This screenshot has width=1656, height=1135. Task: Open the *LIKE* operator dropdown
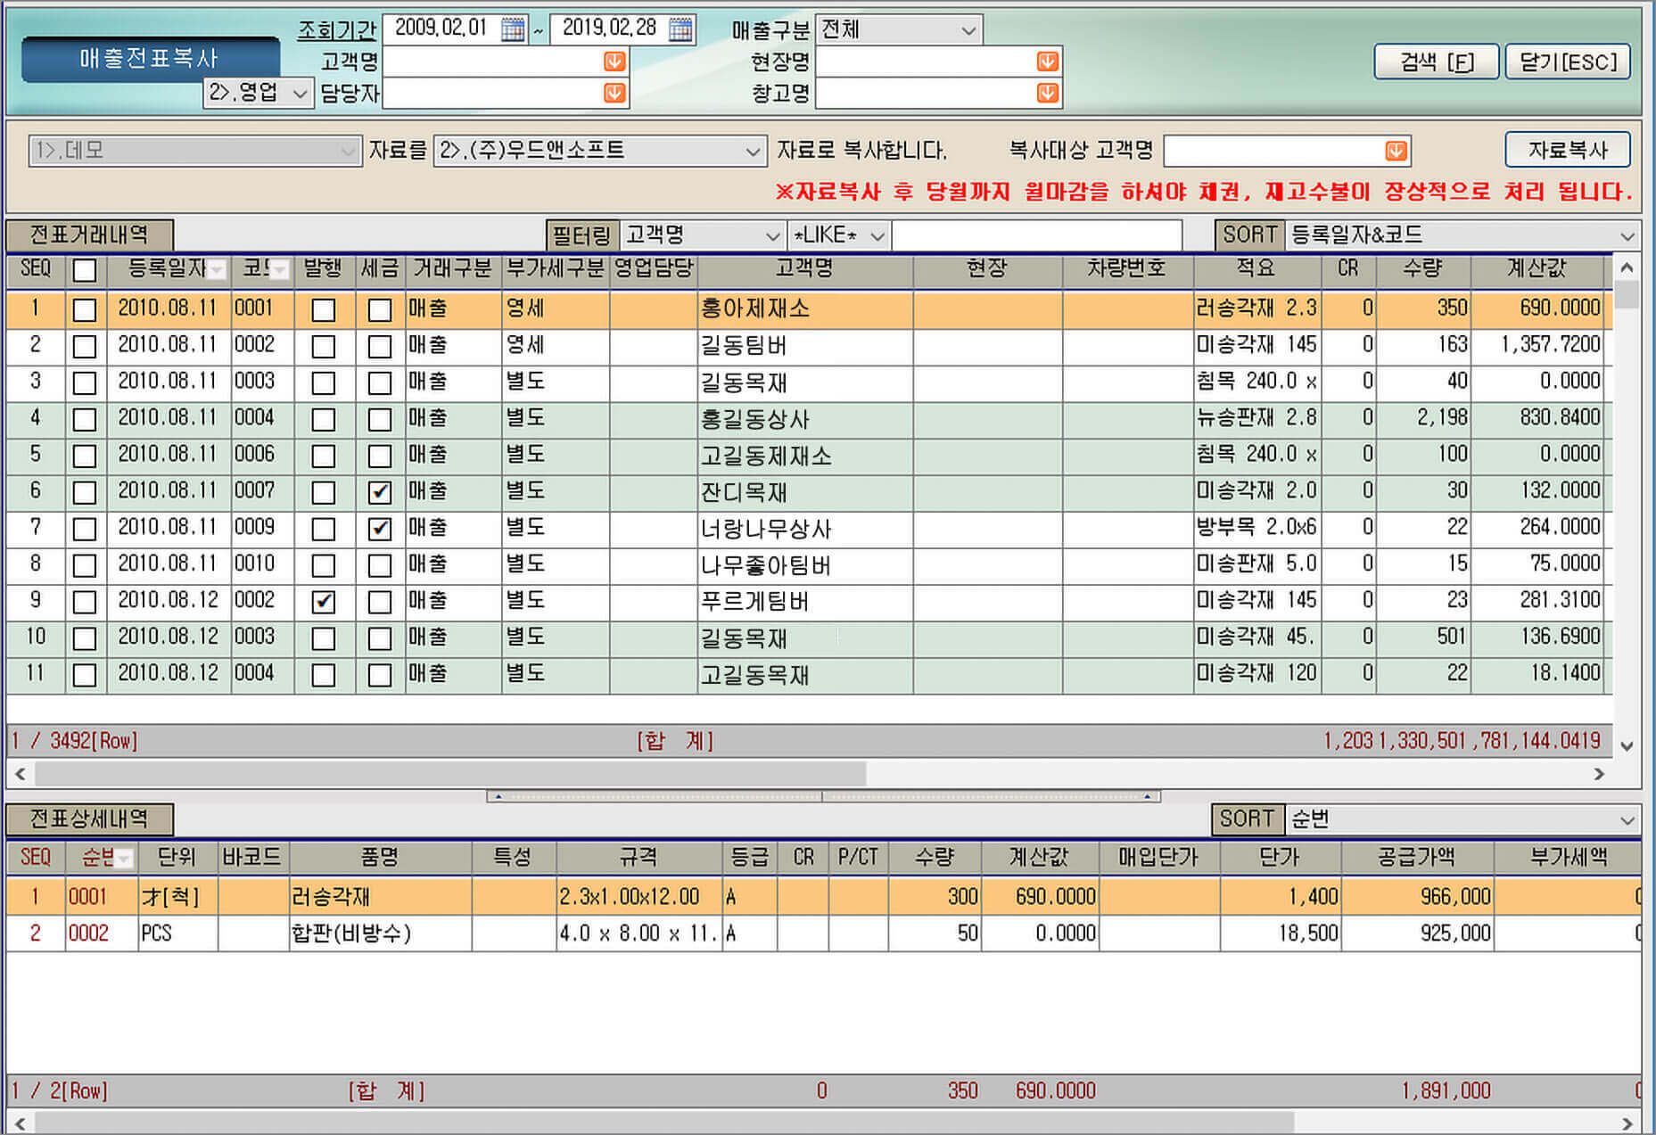839,235
